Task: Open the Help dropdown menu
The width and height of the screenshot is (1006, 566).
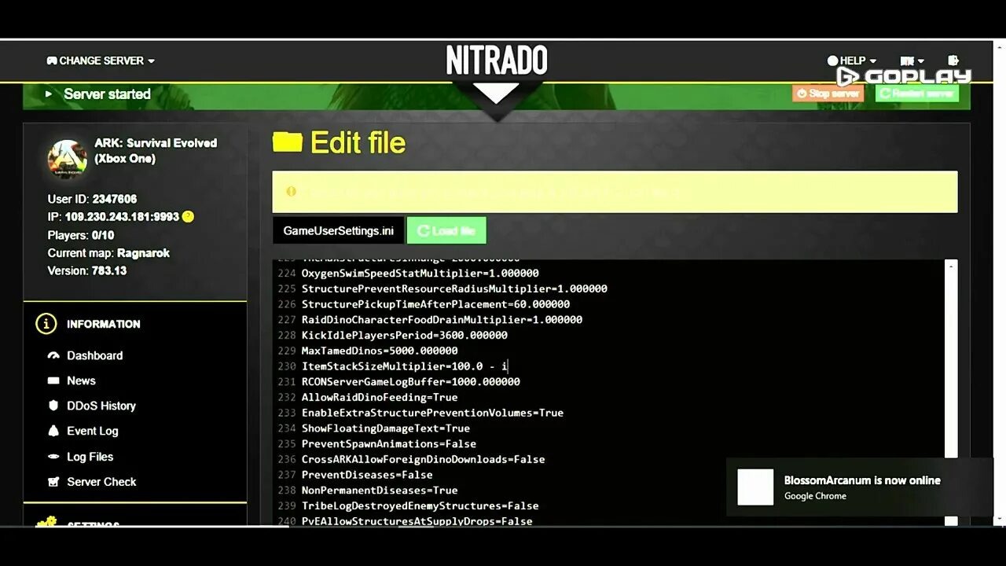Action: pos(851,61)
